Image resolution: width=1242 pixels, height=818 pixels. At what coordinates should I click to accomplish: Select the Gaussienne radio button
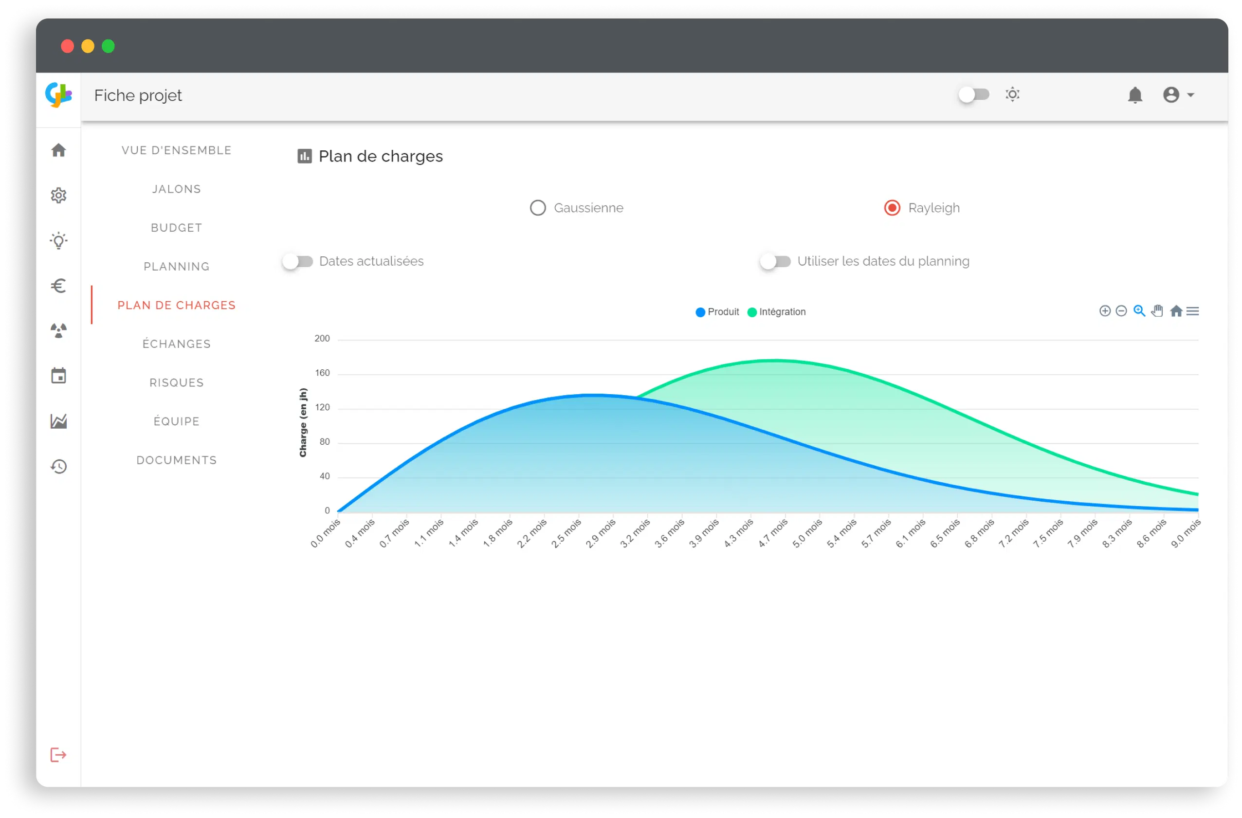coord(538,208)
